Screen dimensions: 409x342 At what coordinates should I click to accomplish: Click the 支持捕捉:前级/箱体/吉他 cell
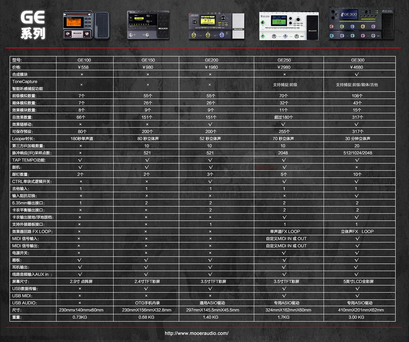(x=356, y=85)
